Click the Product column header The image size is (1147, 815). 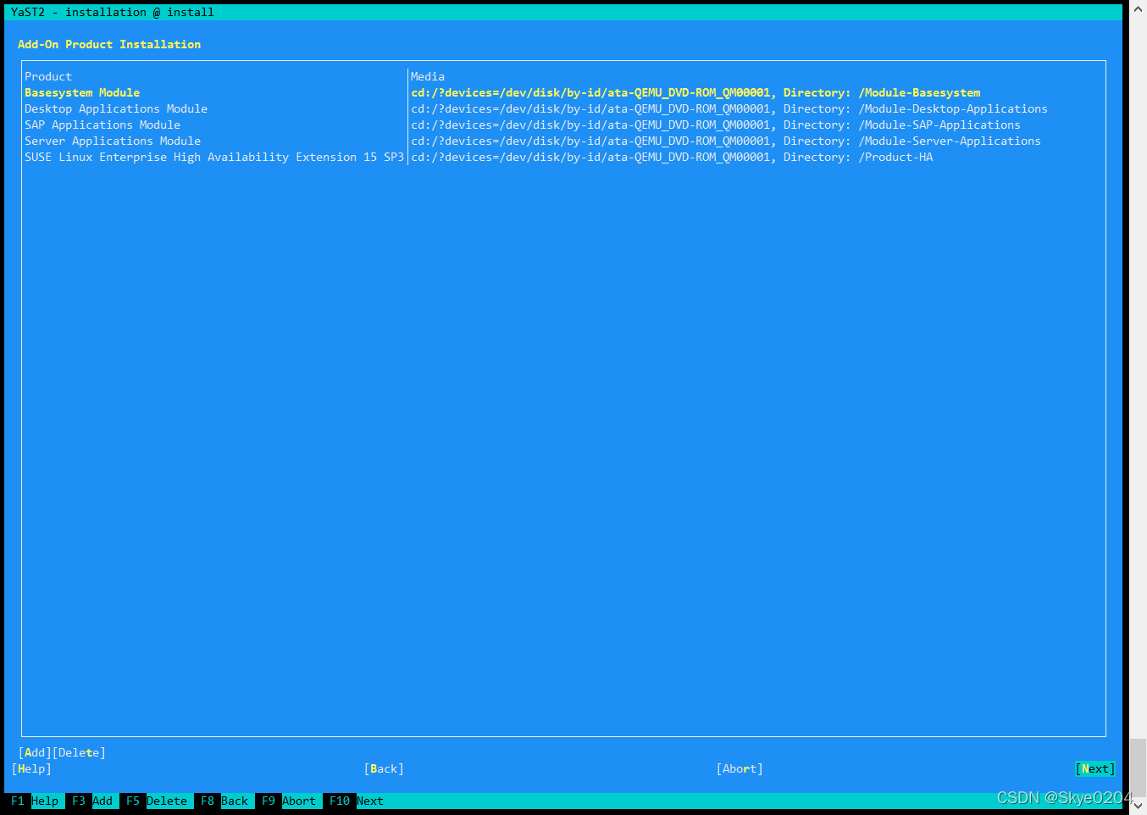(x=48, y=77)
